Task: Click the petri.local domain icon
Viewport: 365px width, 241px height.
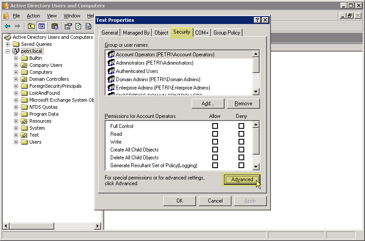Action: tap(16, 51)
